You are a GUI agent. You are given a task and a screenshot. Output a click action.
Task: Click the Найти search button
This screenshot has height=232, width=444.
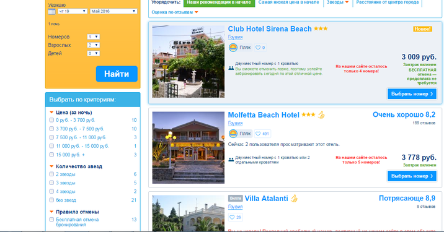point(117,74)
